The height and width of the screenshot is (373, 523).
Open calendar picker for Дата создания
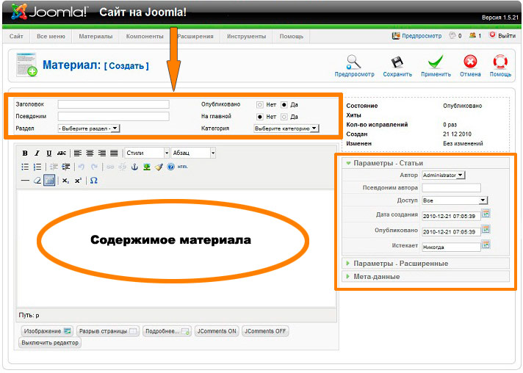pos(486,214)
